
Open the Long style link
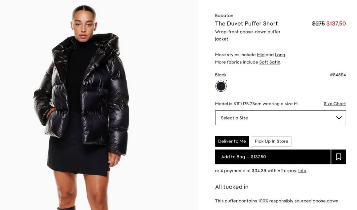coord(280,55)
